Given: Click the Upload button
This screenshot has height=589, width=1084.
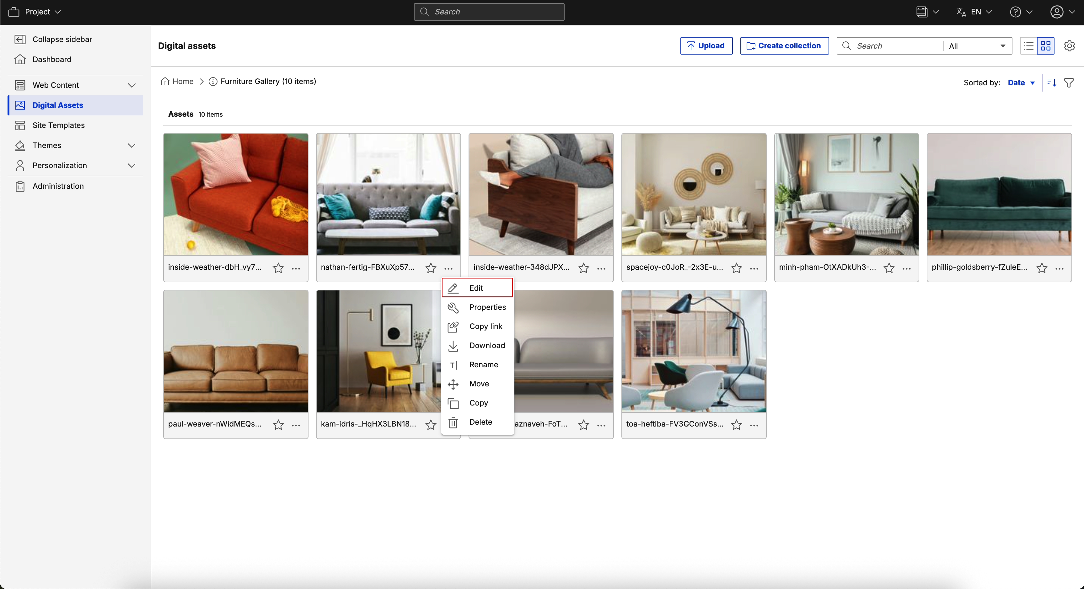Looking at the screenshot, I should click(x=706, y=46).
